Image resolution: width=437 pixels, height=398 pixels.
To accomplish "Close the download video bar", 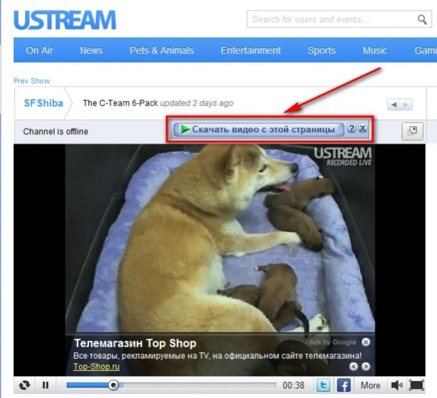I will (363, 128).
